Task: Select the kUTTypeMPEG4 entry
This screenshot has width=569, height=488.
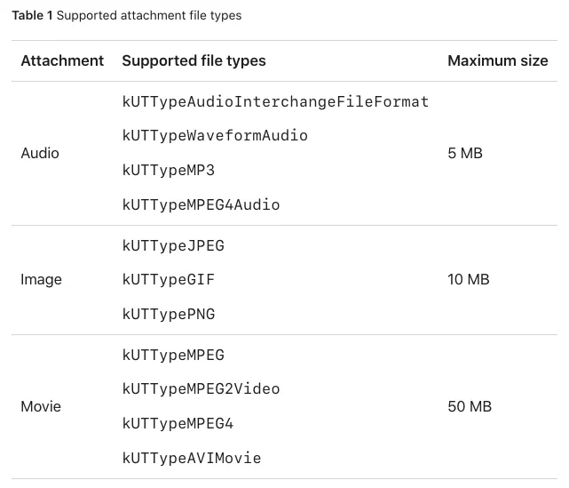Action: pyautogui.click(x=178, y=424)
